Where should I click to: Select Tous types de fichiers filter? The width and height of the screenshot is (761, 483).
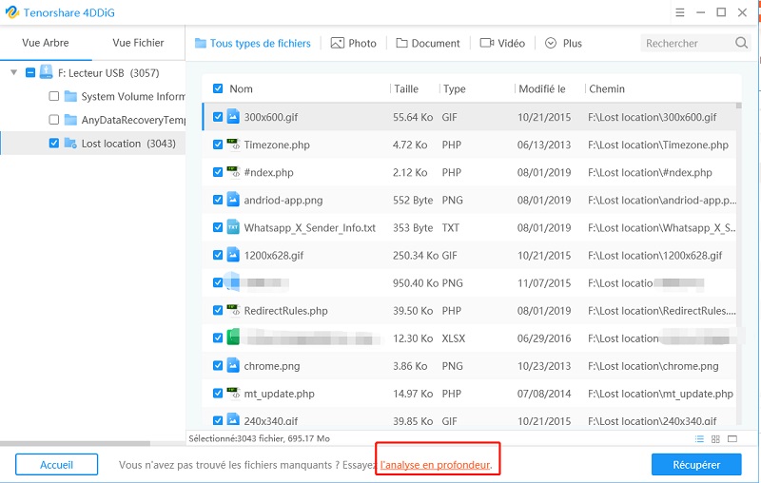pos(252,43)
